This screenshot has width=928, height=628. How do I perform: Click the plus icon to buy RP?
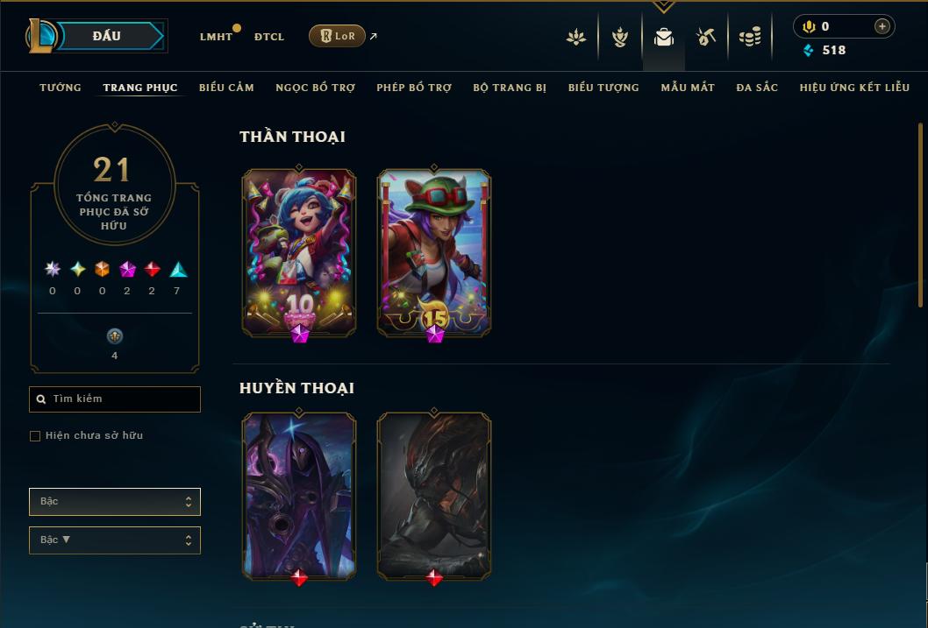click(882, 26)
